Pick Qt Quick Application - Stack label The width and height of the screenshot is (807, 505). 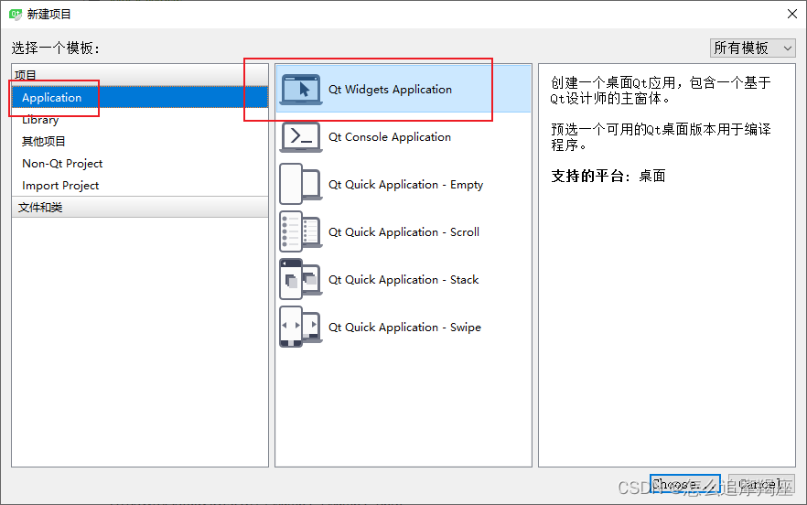tap(403, 280)
